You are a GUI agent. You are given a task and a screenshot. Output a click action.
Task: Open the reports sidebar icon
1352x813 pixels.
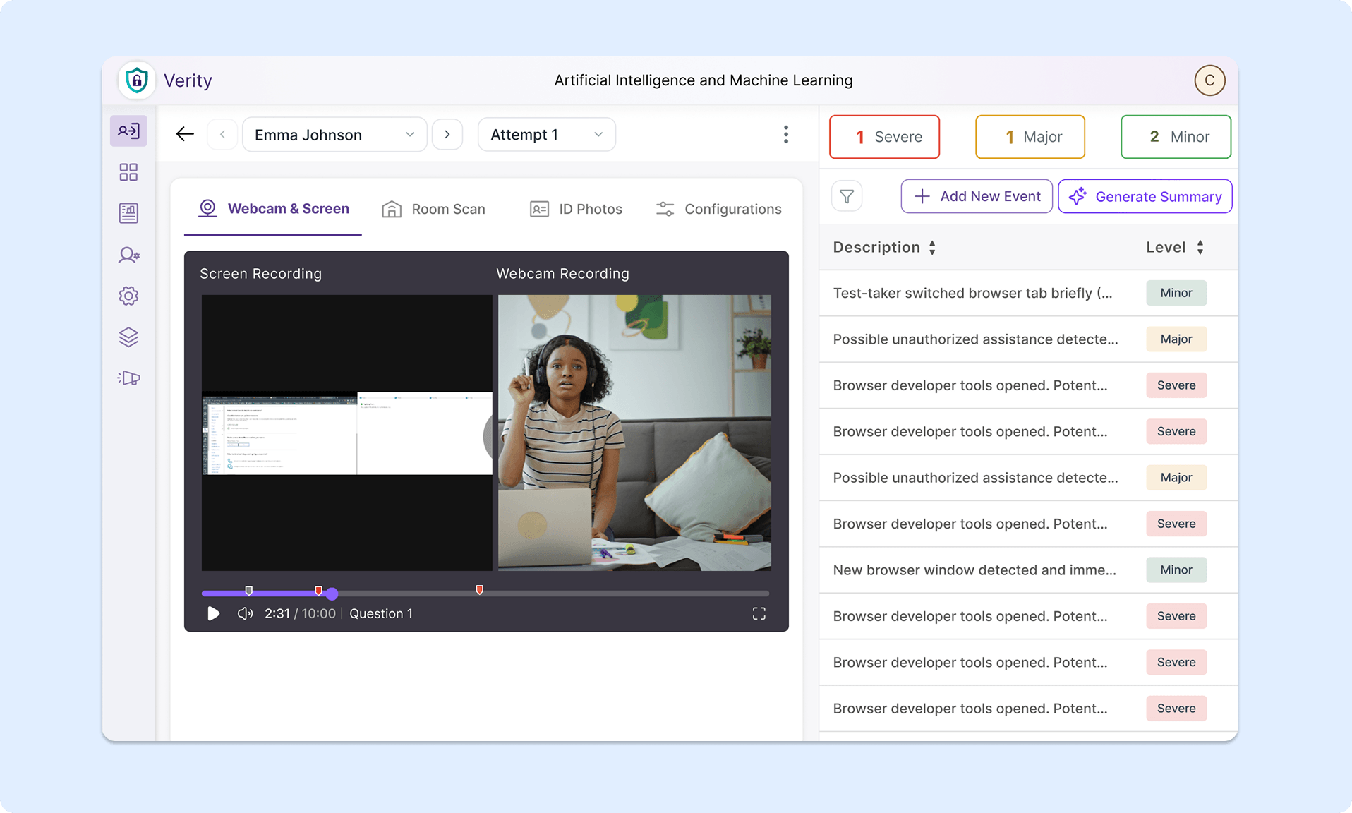128,213
